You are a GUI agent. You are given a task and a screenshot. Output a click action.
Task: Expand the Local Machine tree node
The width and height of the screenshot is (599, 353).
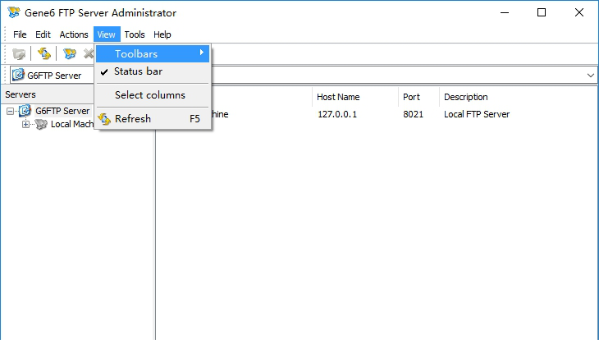tap(25, 124)
